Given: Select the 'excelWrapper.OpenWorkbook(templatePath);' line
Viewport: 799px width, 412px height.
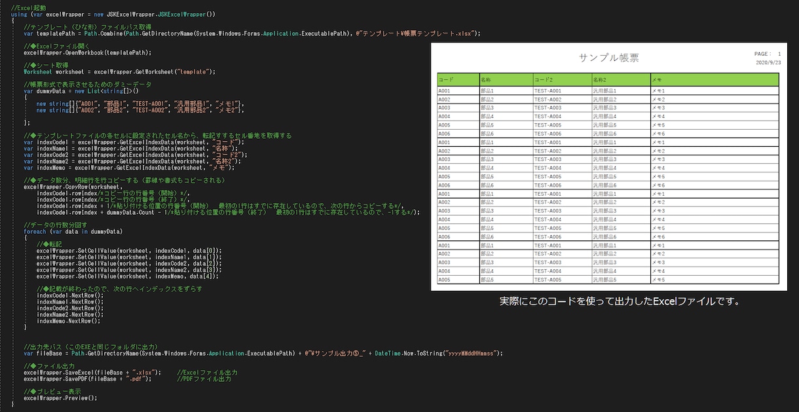Looking at the screenshot, I should tap(88, 52).
